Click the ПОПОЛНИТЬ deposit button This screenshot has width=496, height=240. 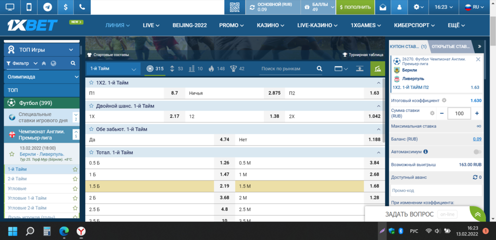pos(355,7)
